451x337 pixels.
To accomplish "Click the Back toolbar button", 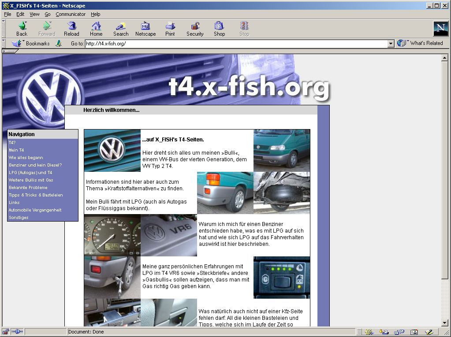I will (x=22, y=29).
